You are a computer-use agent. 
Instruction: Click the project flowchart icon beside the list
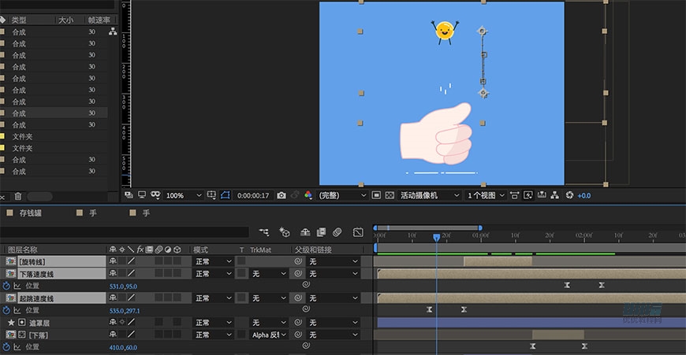point(113,31)
